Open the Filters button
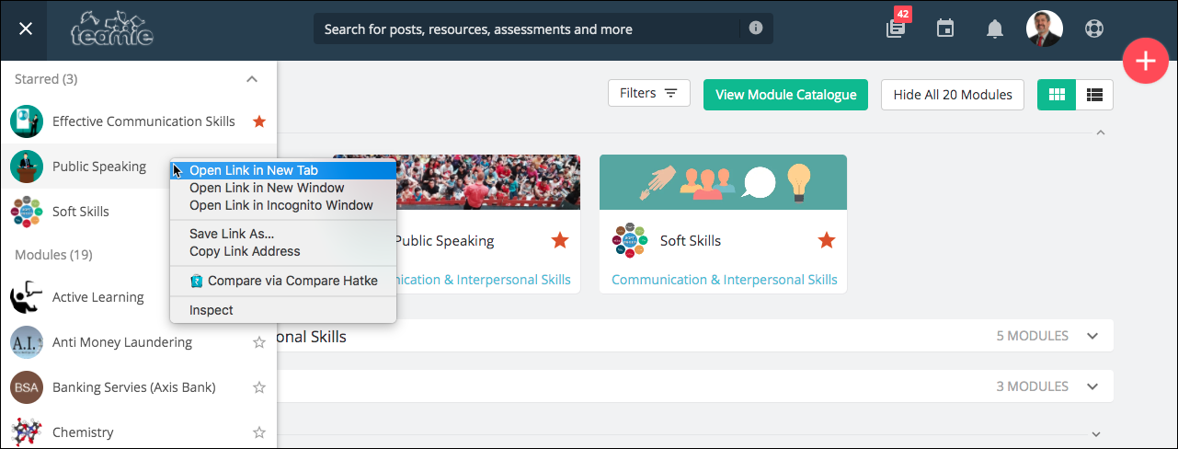1178x449 pixels. (x=648, y=93)
